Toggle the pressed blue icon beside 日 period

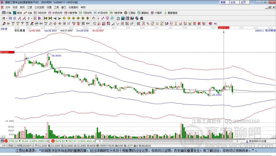click(x=11, y=18)
